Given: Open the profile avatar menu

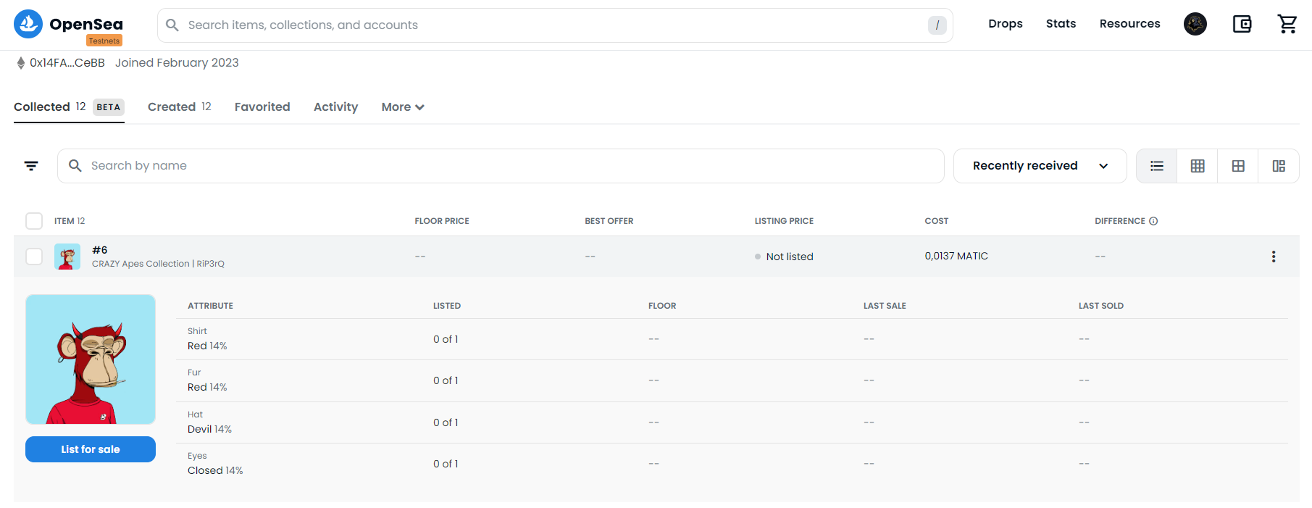Looking at the screenshot, I should click(1195, 24).
